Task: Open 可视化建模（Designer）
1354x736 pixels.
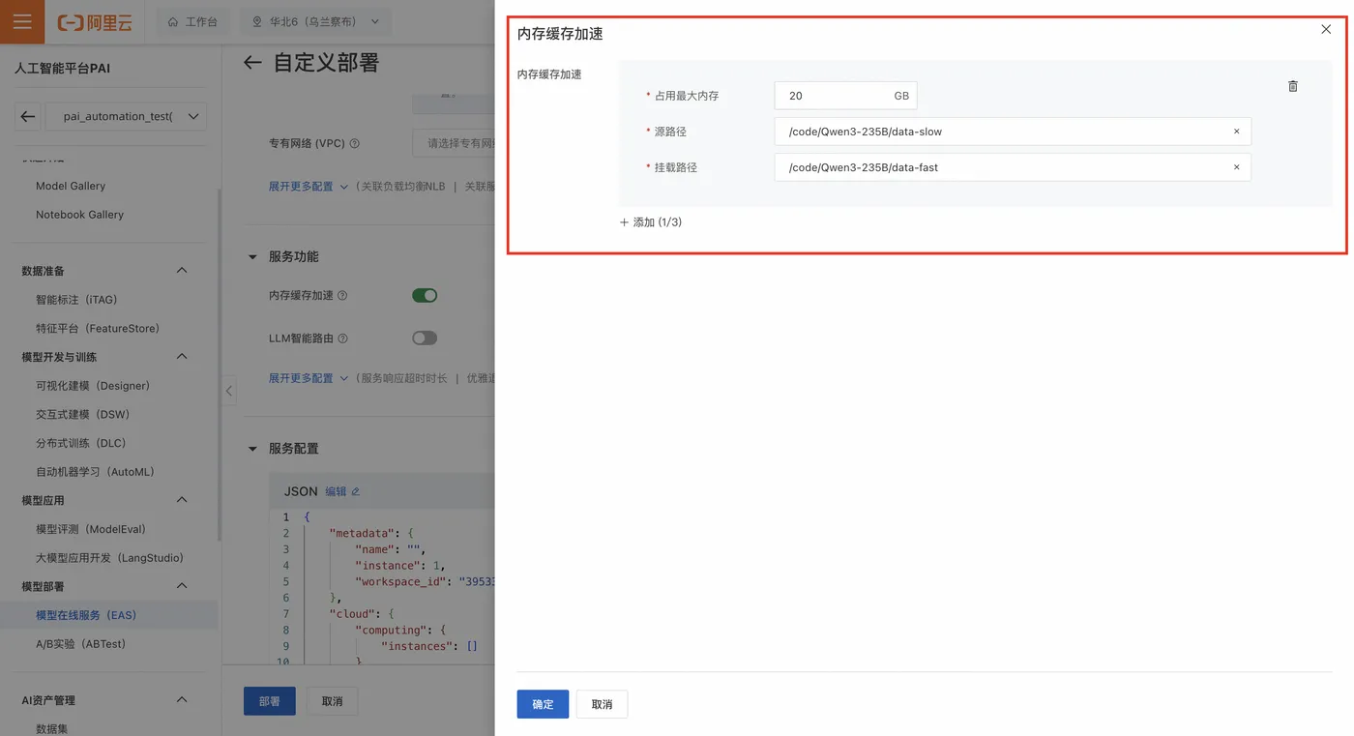Action: (x=93, y=386)
